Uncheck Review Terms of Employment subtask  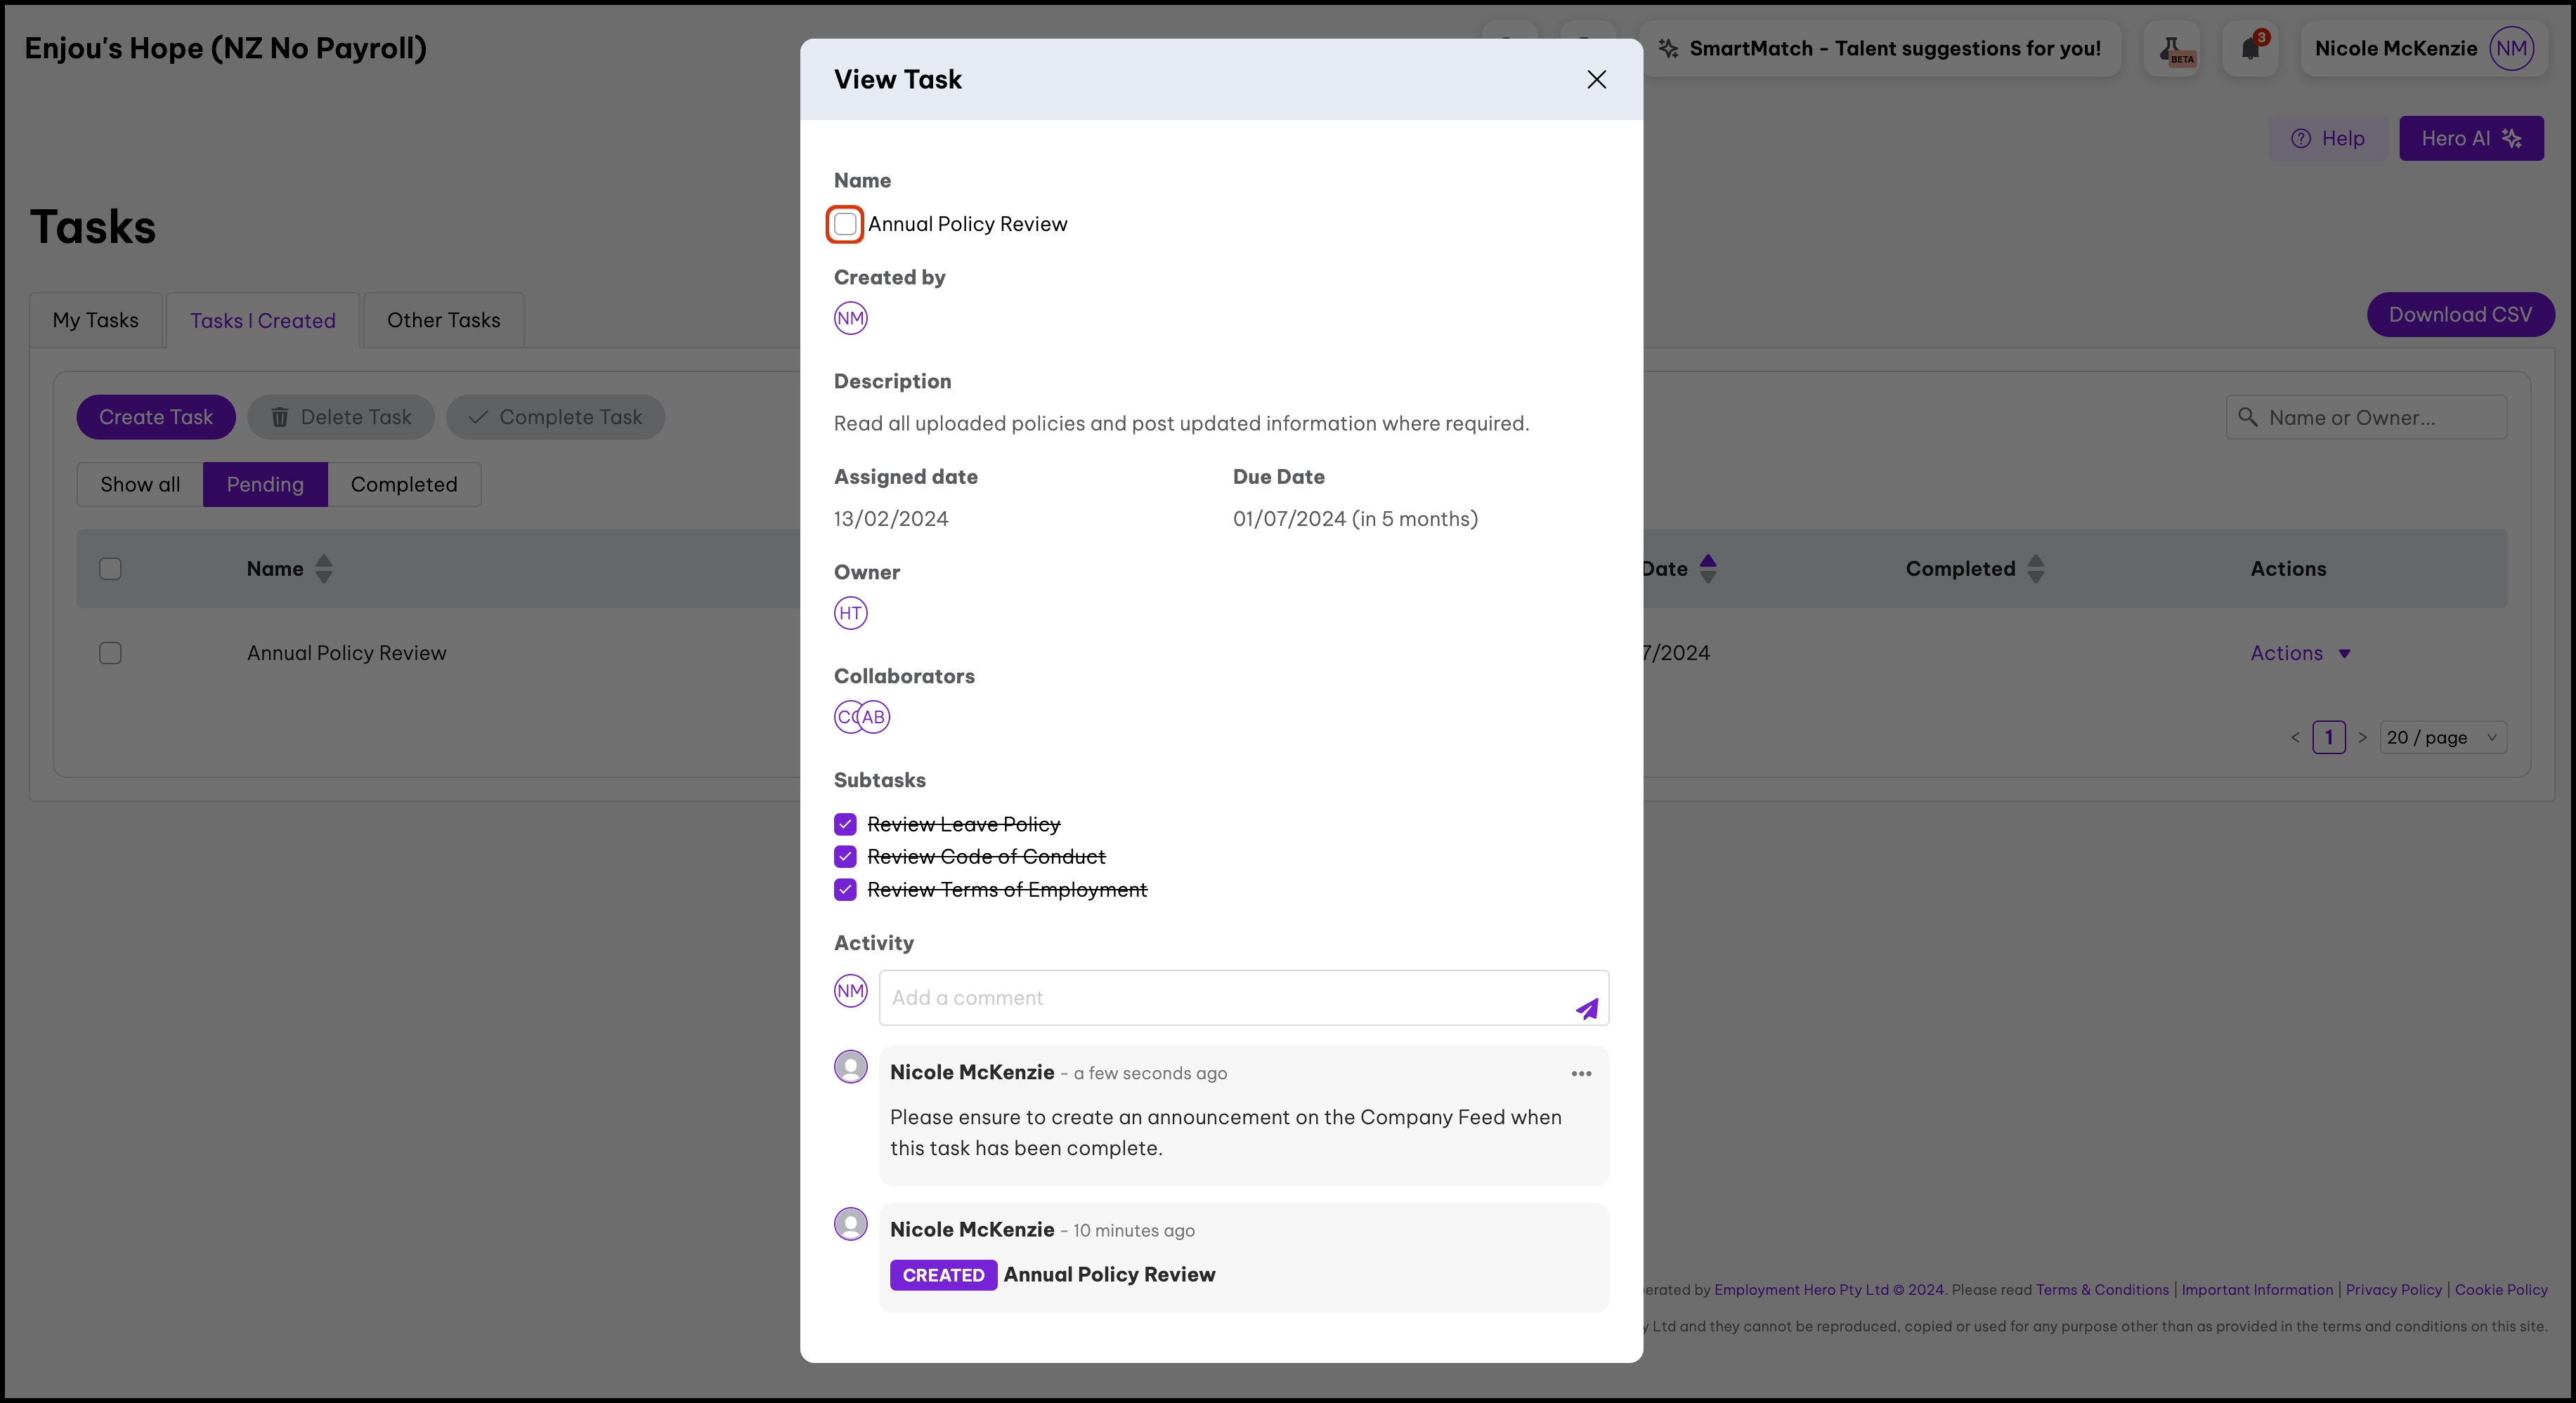(845, 890)
